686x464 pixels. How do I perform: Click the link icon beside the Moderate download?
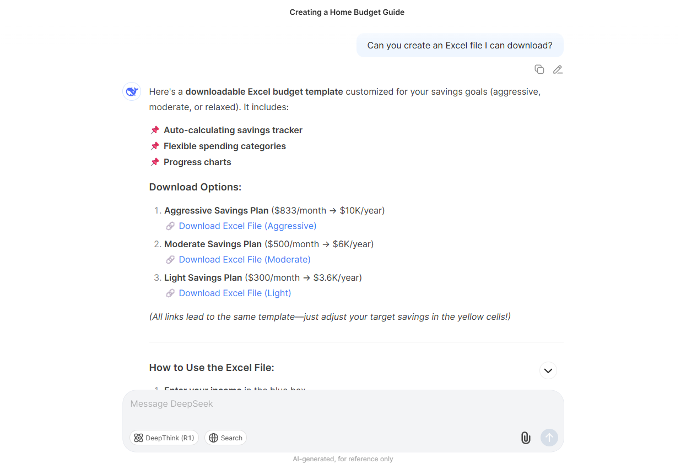tap(170, 259)
